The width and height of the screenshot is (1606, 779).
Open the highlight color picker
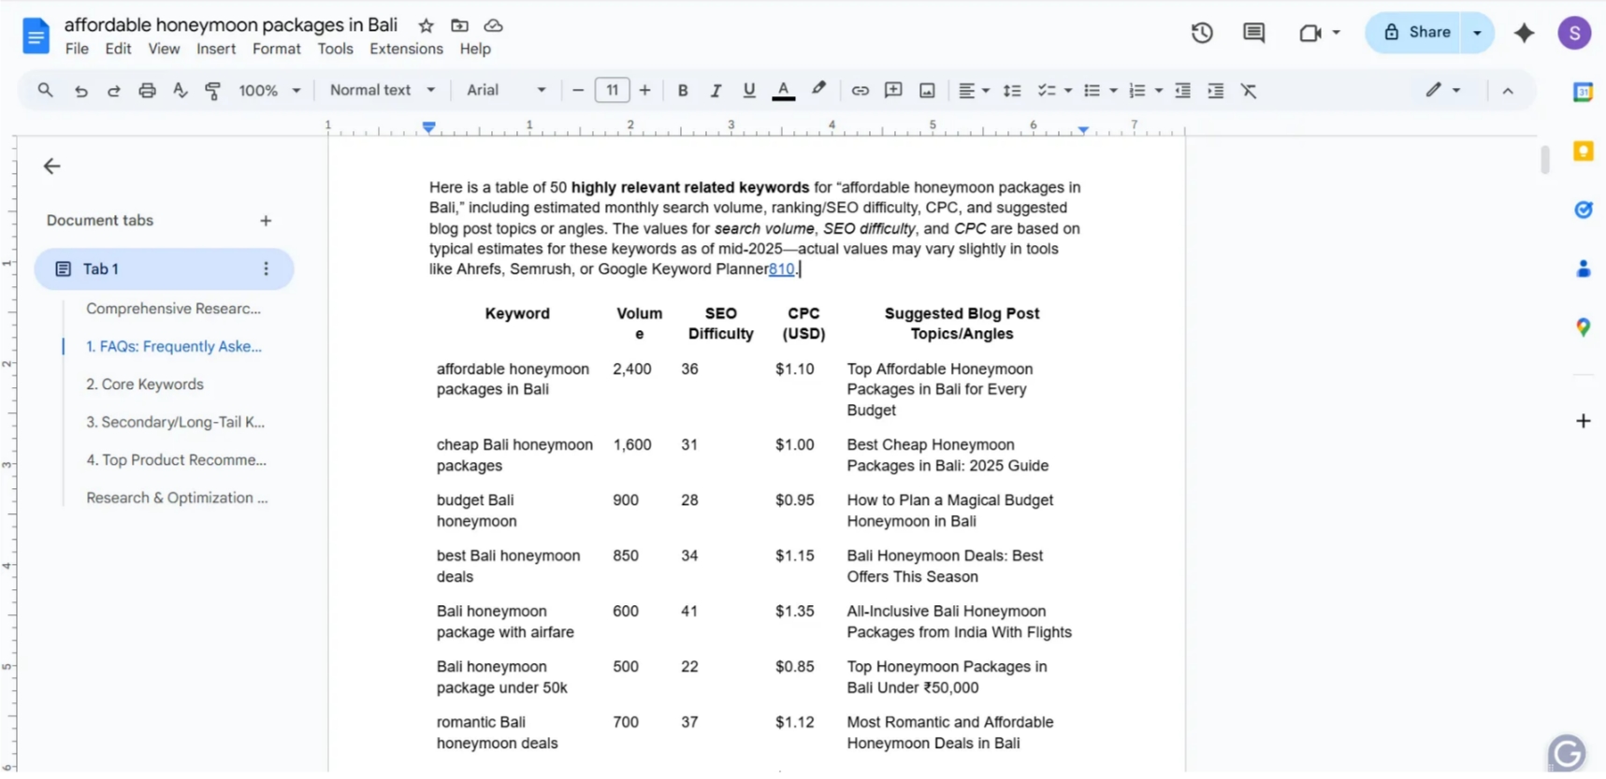(x=818, y=90)
